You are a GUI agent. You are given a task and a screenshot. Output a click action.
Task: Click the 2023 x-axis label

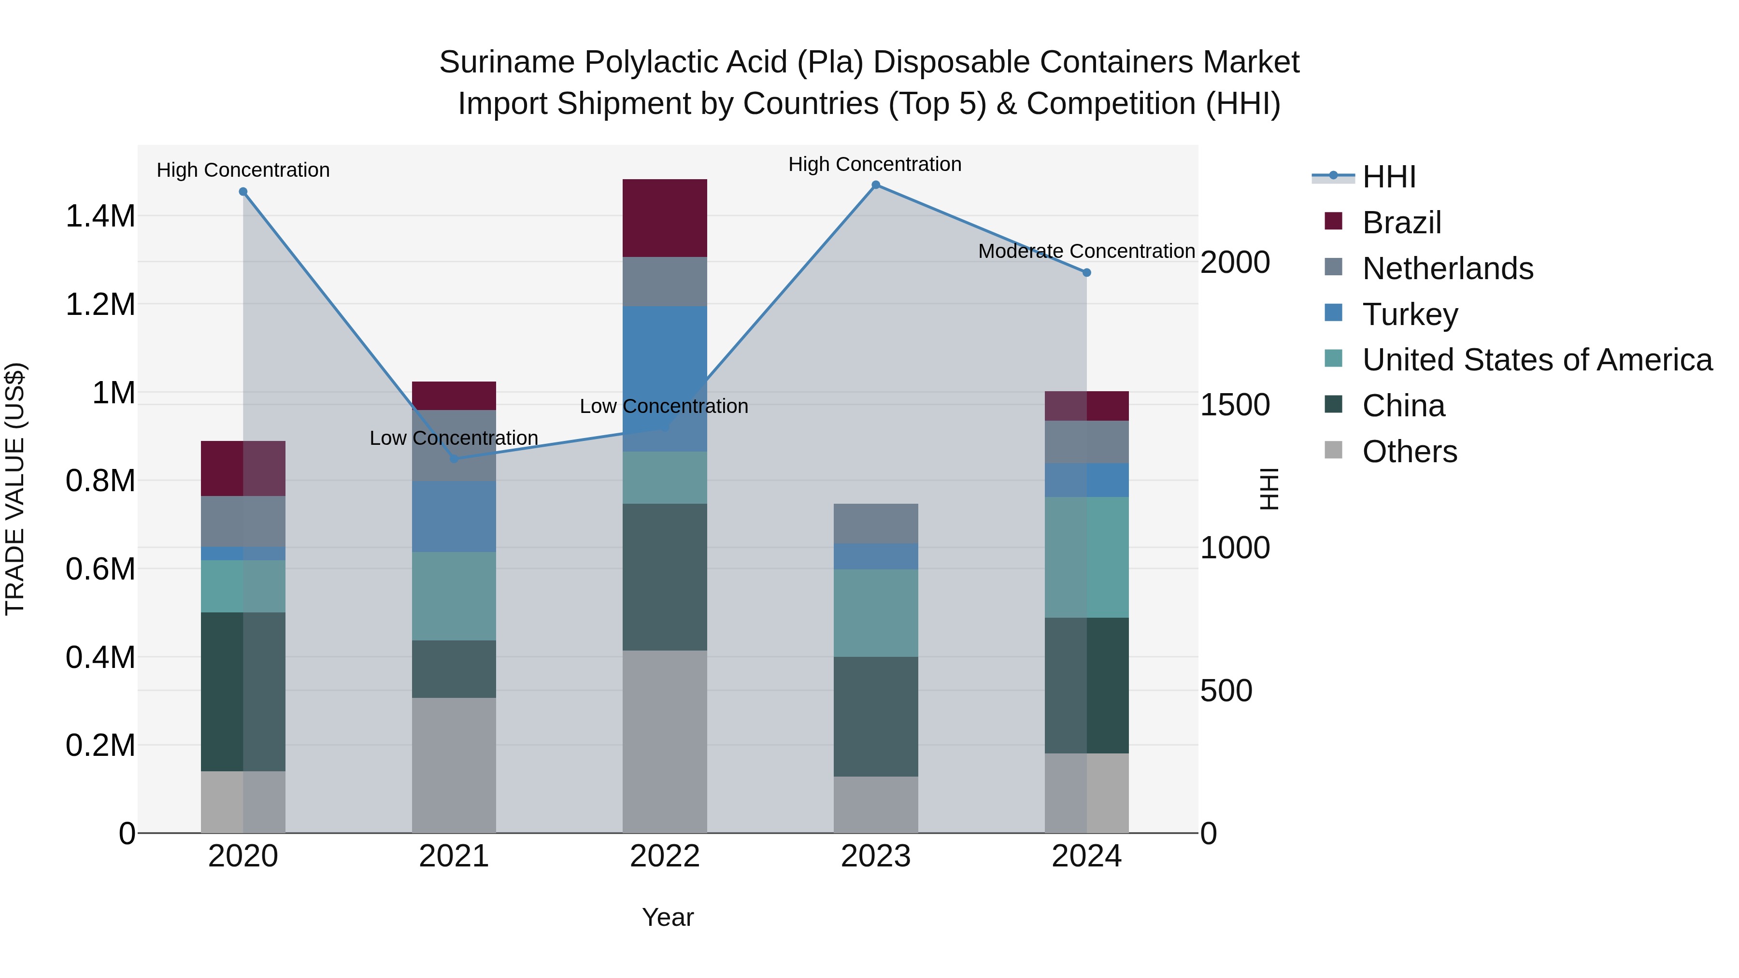(x=876, y=856)
